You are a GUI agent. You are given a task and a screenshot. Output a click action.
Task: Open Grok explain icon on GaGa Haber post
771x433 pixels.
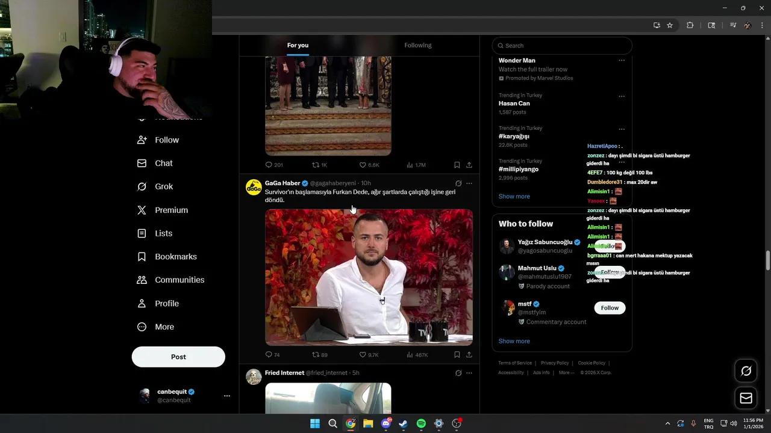[458, 183]
